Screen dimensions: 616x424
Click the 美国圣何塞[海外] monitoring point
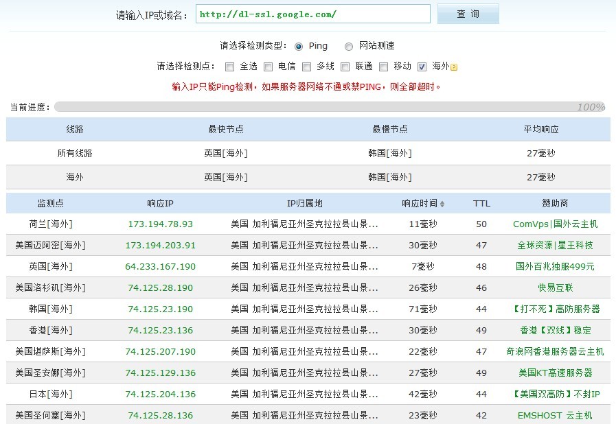click(x=51, y=415)
